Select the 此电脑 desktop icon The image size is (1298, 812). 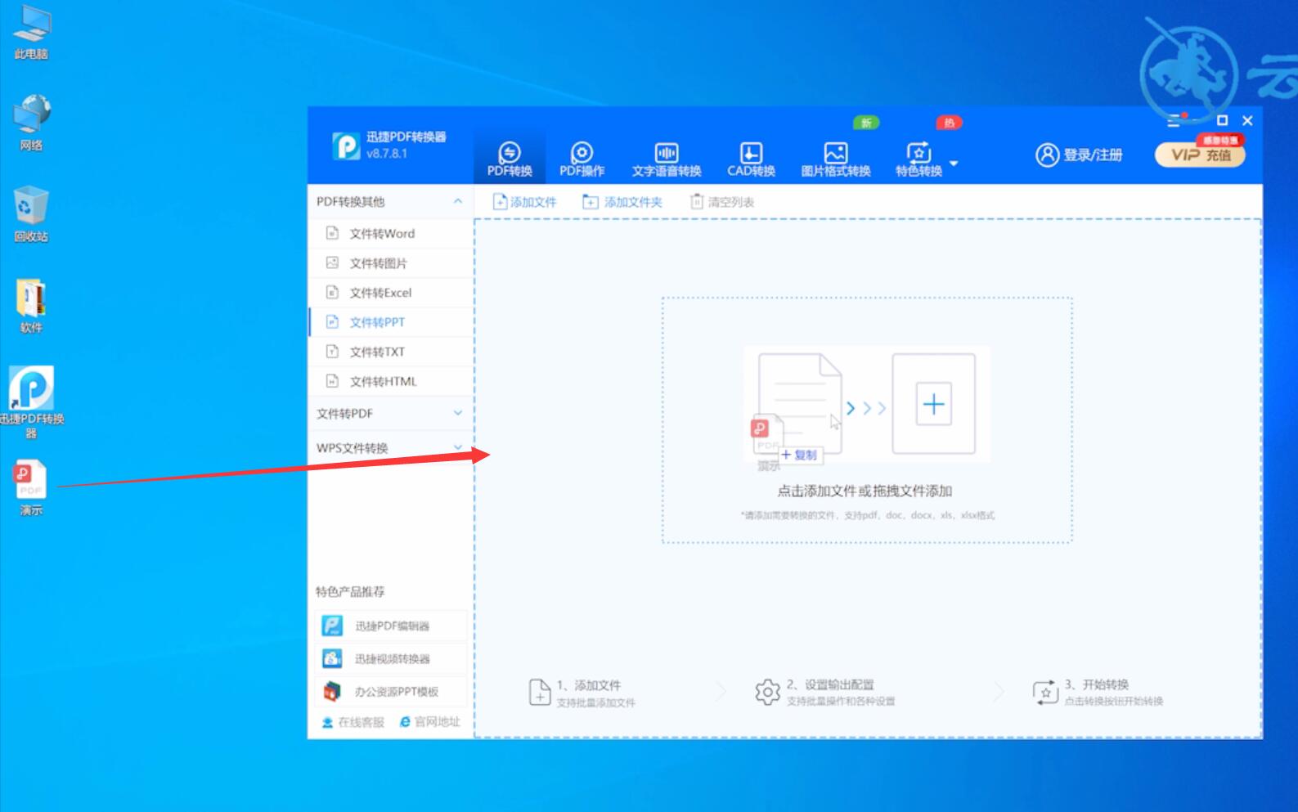[x=31, y=33]
